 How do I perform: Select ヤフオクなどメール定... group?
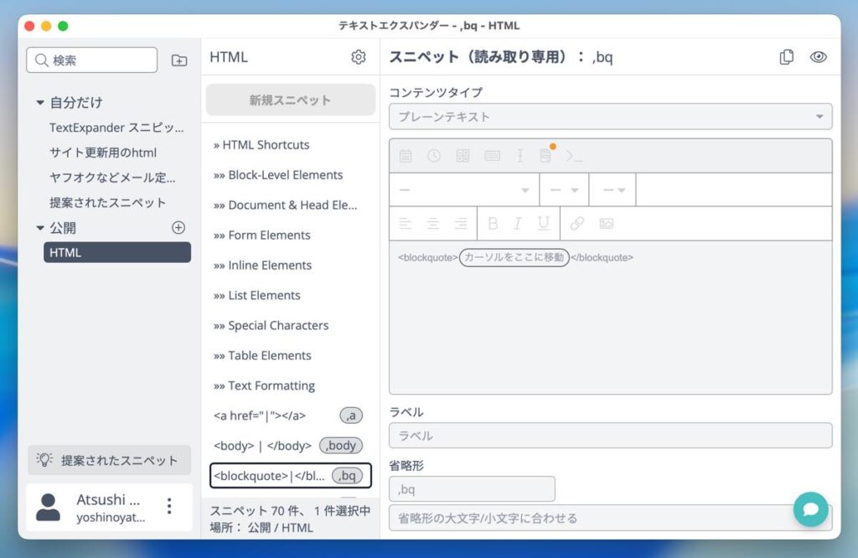(x=112, y=178)
